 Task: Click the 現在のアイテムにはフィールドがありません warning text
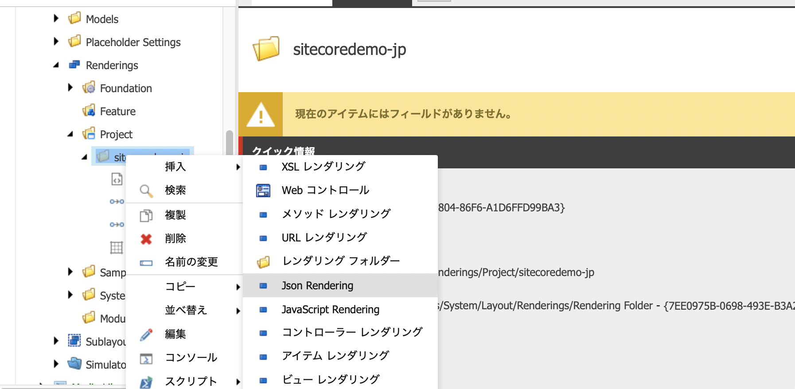click(x=404, y=114)
